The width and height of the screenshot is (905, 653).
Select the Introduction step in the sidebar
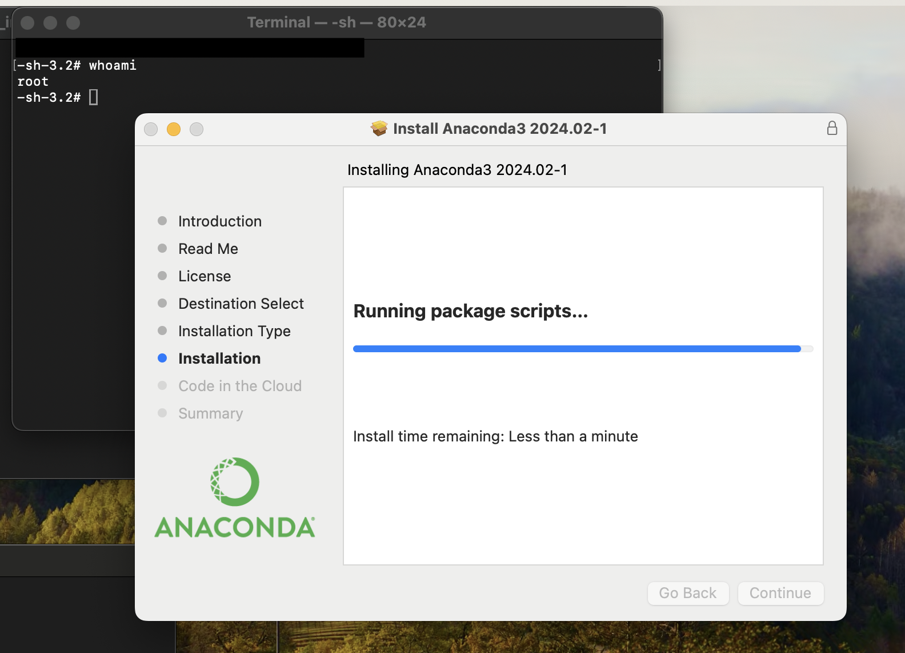pyautogui.click(x=219, y=221)
